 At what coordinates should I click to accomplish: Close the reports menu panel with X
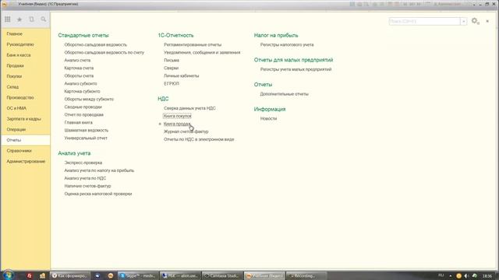coord(487,21)
